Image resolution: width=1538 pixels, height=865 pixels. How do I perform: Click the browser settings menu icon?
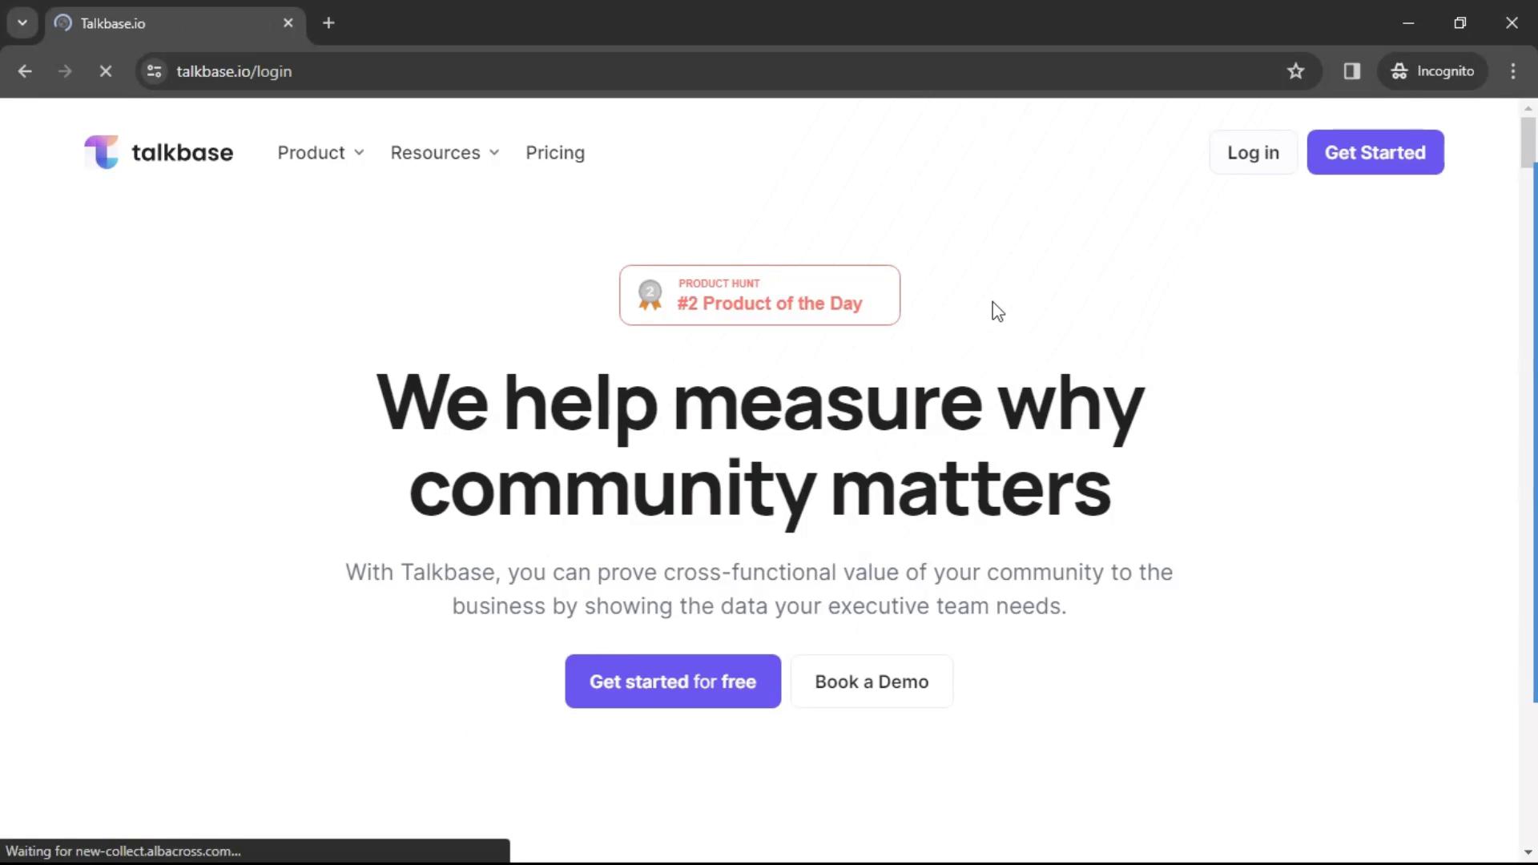point(1517,70)
